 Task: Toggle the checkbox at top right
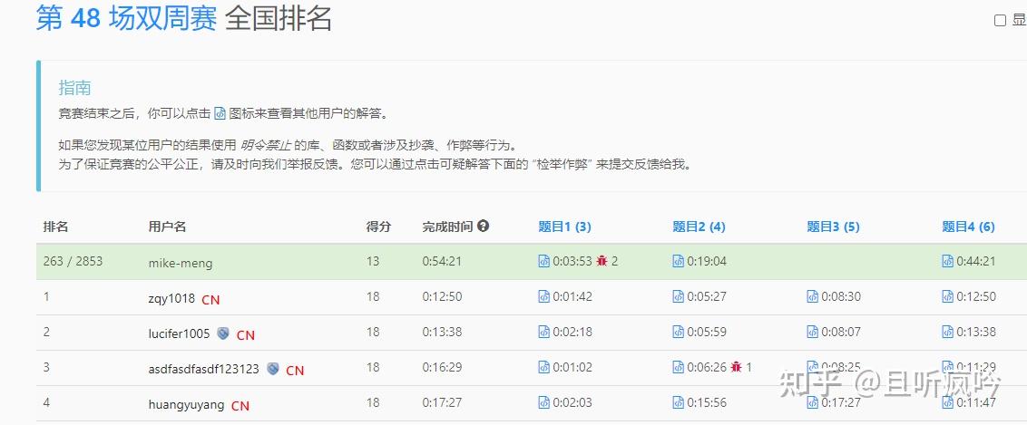(1000, 20)
